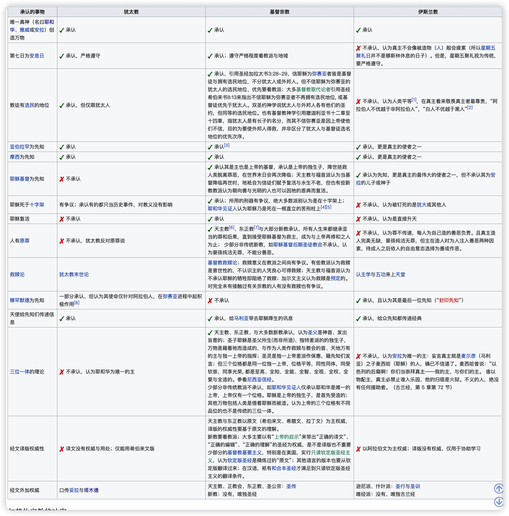Open the 安拉 link in 唯一真神 row
Image resolution: width=509 pixels, height=516 pixels.
pos(39,30)
